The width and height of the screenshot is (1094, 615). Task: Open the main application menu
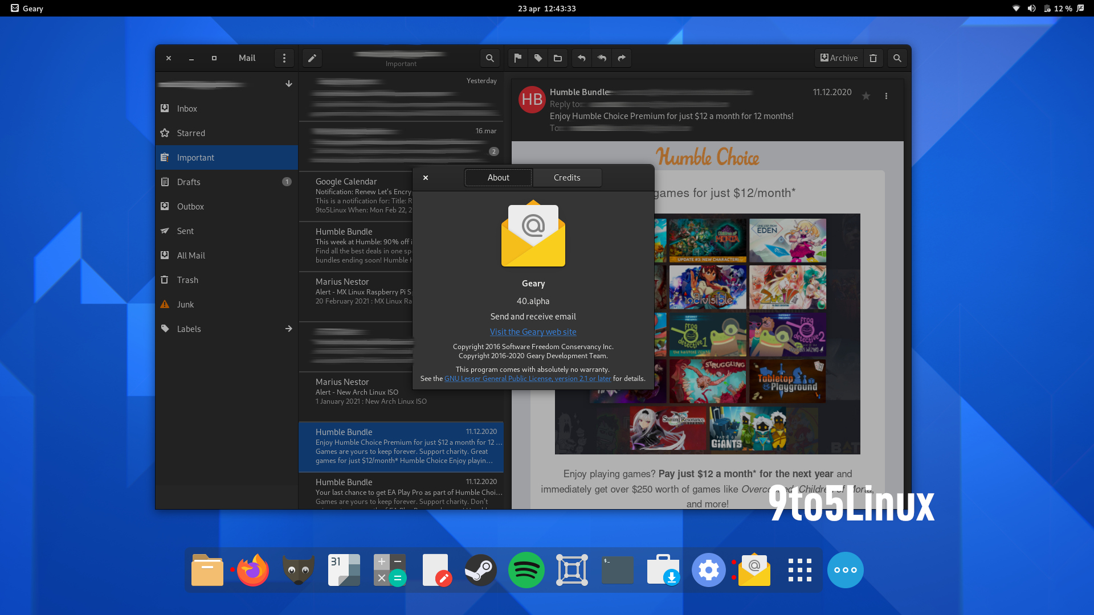(x=284, y=58)
